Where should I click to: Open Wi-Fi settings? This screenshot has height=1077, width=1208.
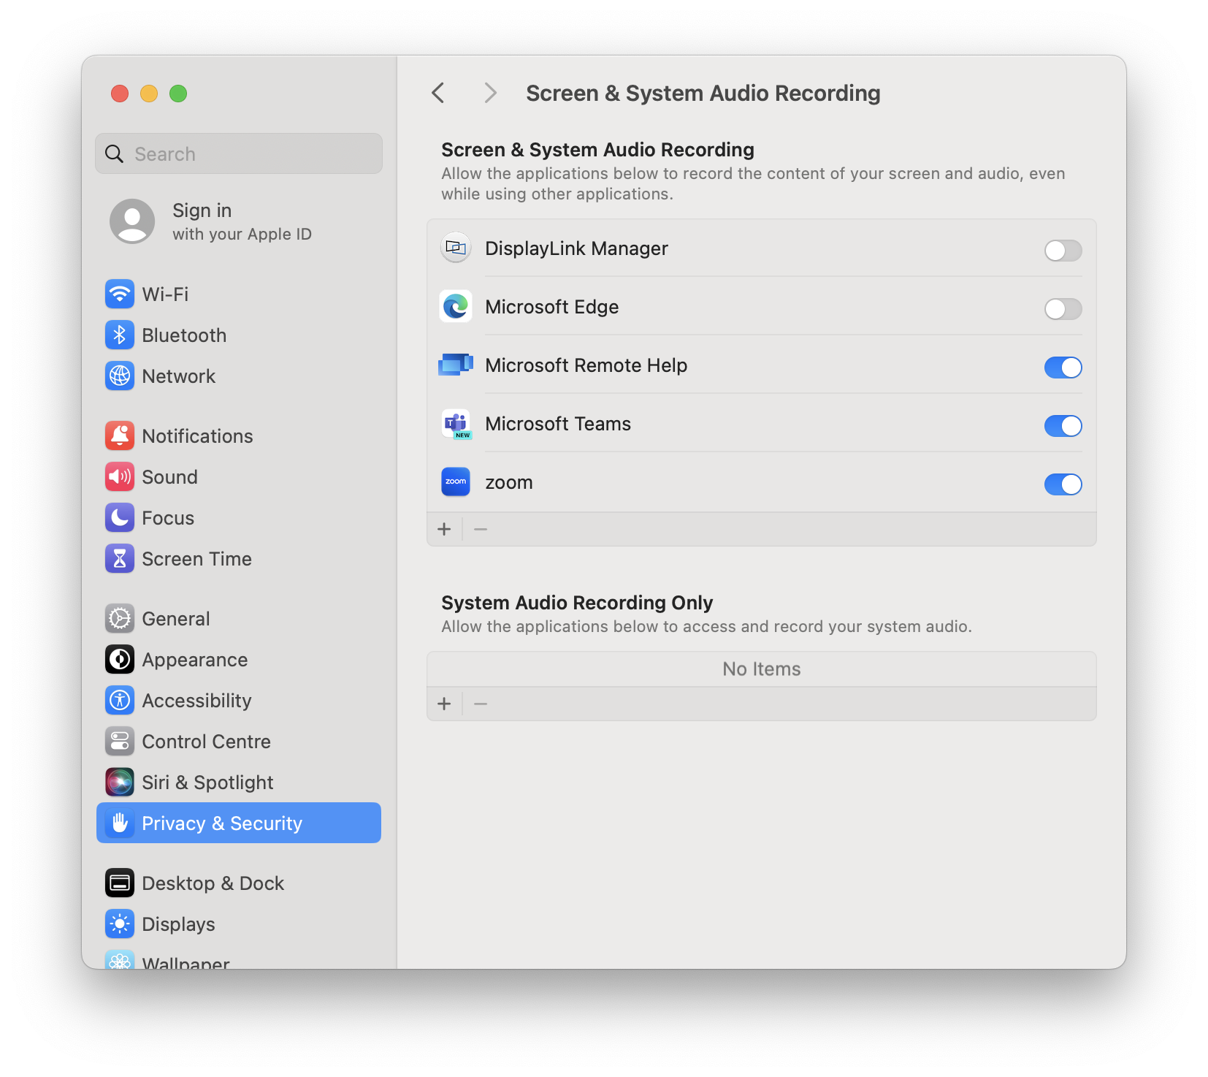[x=239, y=294]
